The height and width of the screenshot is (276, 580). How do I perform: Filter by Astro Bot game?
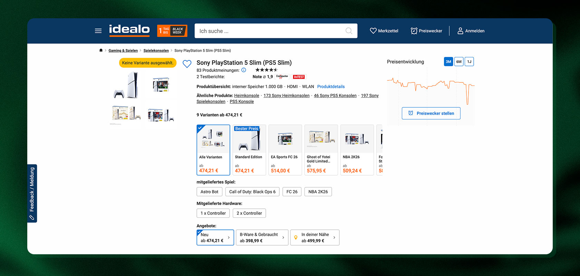(x=210, y=192)
